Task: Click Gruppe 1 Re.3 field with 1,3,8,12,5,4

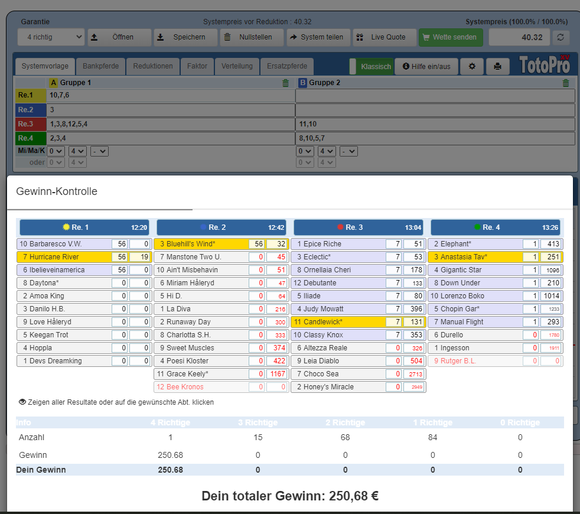Action: coord(171,124)
